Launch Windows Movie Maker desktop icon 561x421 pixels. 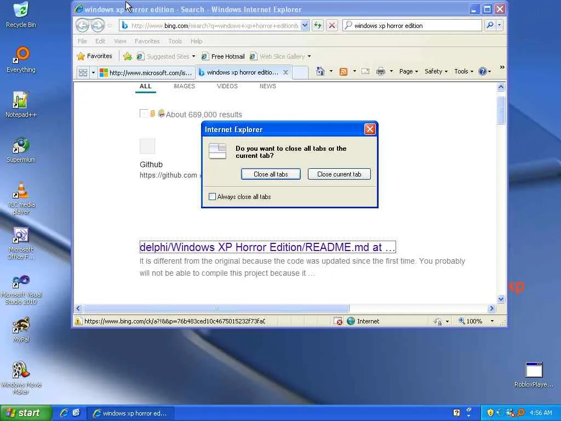21,378
